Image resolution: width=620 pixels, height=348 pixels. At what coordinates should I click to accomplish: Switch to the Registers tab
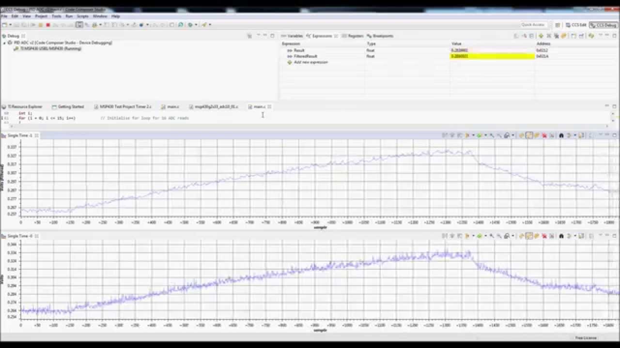point(353,36)
